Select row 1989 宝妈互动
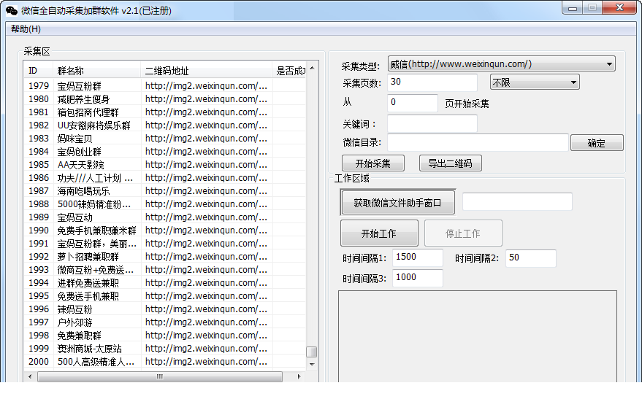 [164, 217]
